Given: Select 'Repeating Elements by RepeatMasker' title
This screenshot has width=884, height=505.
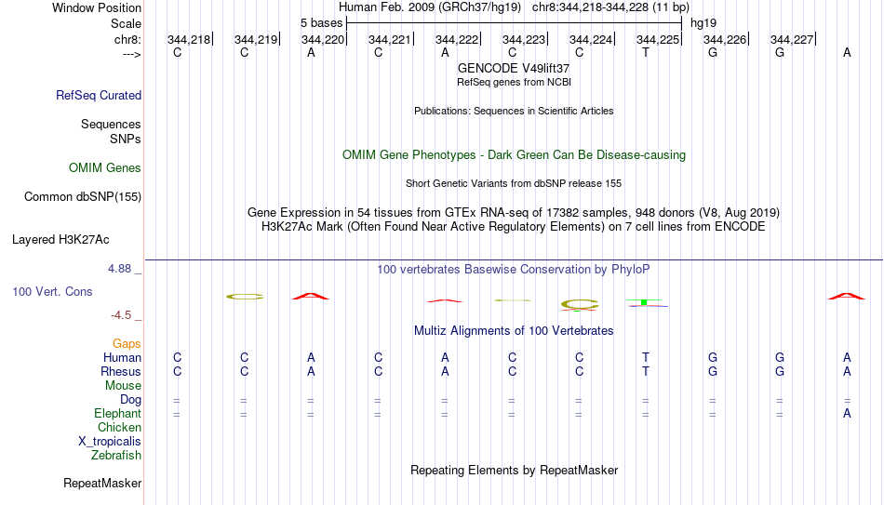Looking at the screenshot, I should (x=514, y=470).
